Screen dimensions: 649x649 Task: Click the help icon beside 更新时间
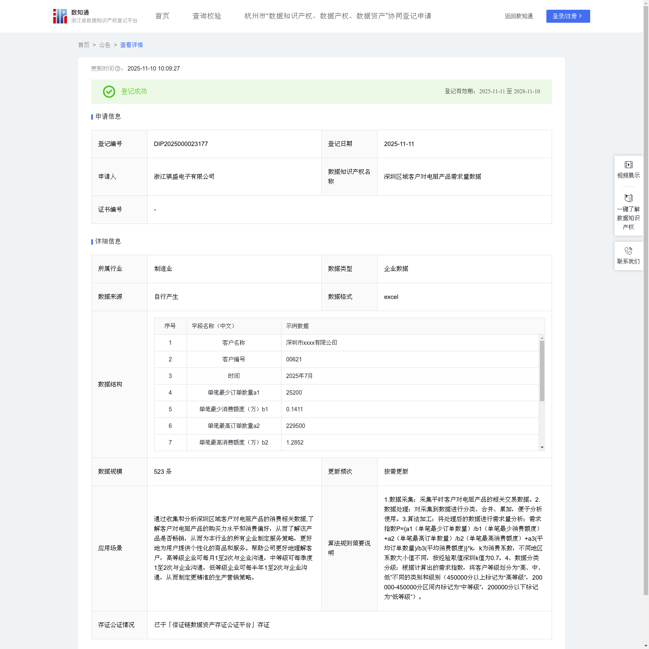point(118,69)
